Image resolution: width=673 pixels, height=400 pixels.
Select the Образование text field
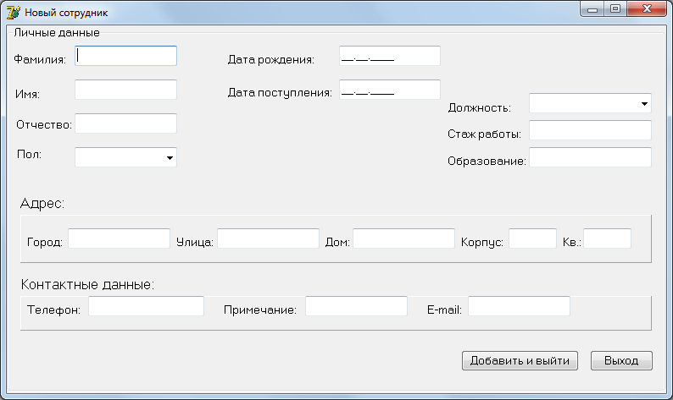click(x=590, y=157)
